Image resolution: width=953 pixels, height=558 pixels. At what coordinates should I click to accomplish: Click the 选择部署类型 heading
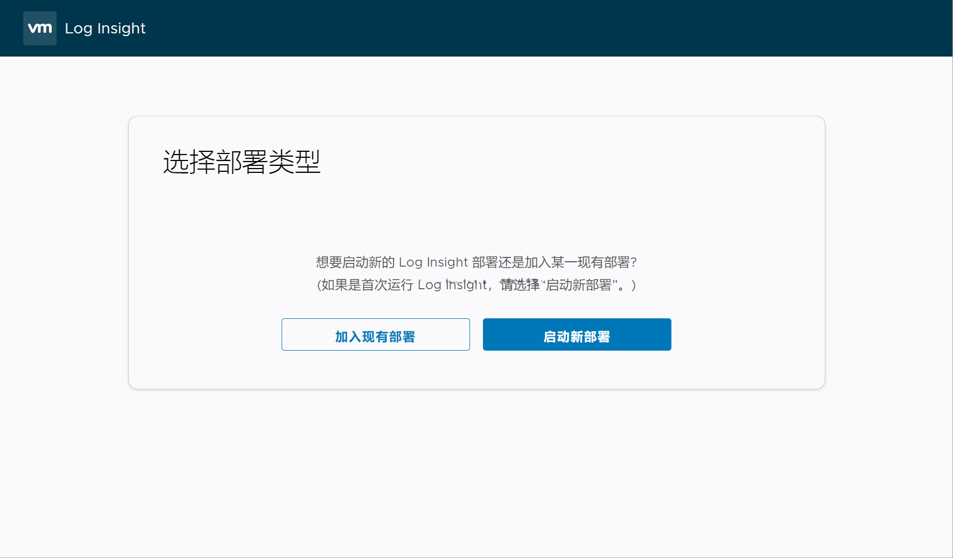pyautogui.click(x=242, y=162)
